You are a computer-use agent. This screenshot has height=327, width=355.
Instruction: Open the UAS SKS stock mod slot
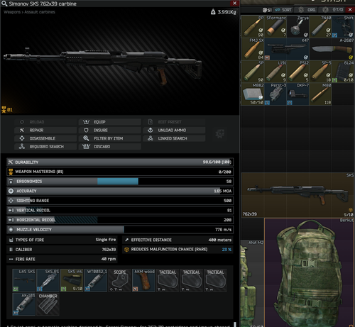coord(24,280)
